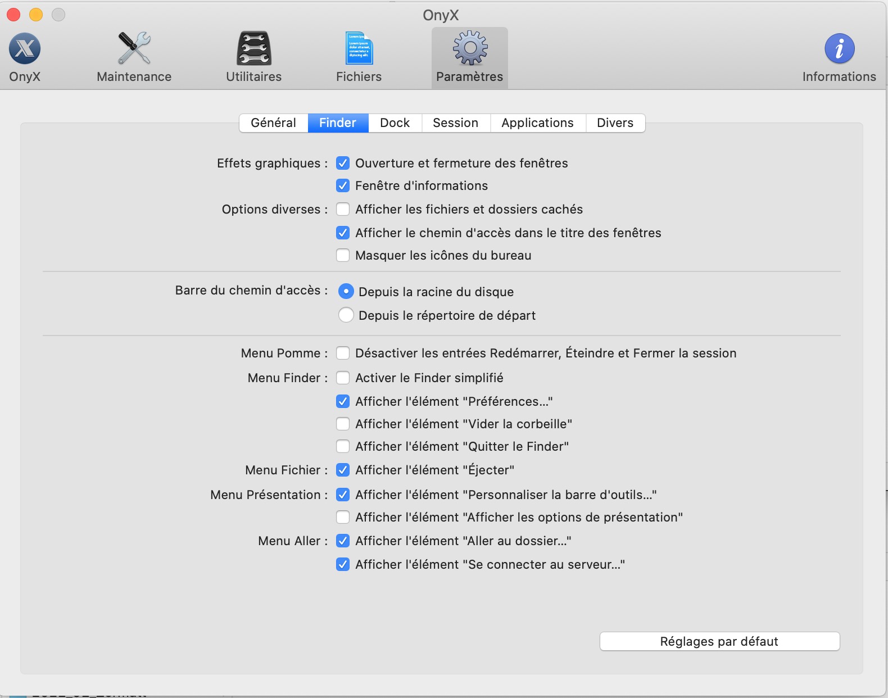Select Depuis la racine du disque option
Viewport: 888px width, 698px height.
click(x=346, y=291)
